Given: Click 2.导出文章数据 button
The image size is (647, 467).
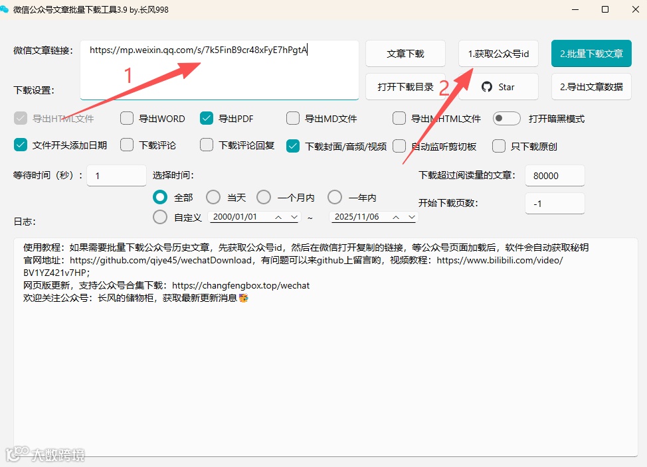Looking at the screenshot, I should pos(591,87).
